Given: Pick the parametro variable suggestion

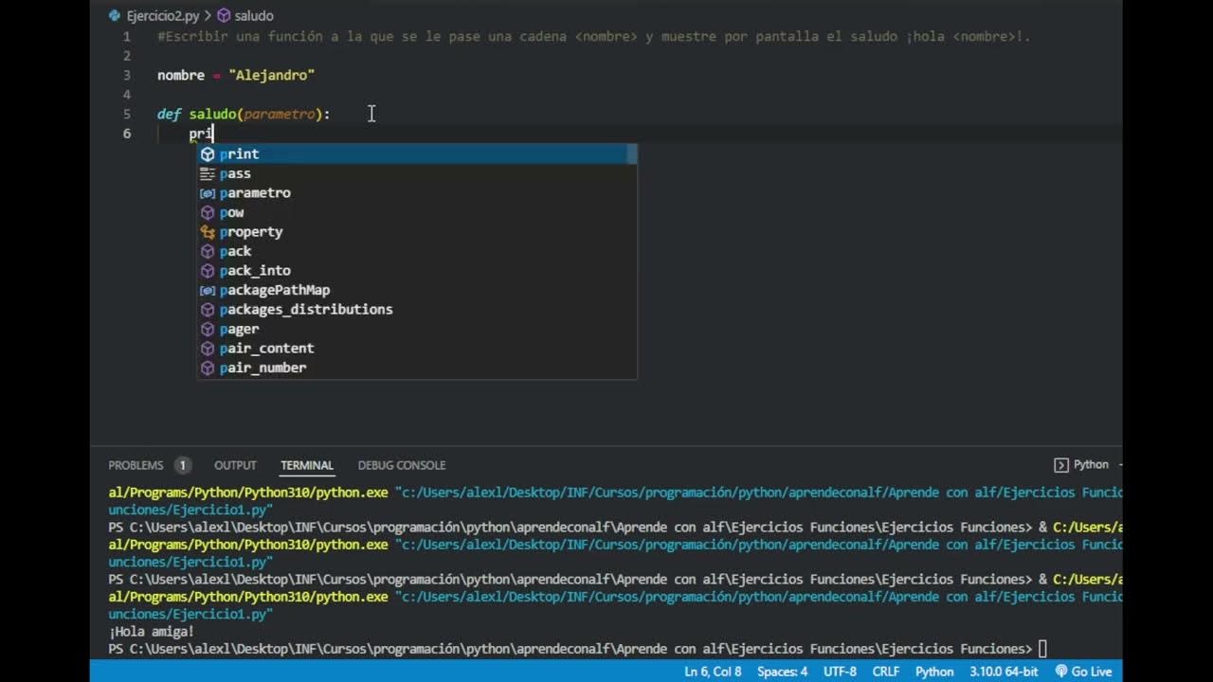Looking at the screenshot, I should point(417,192).
